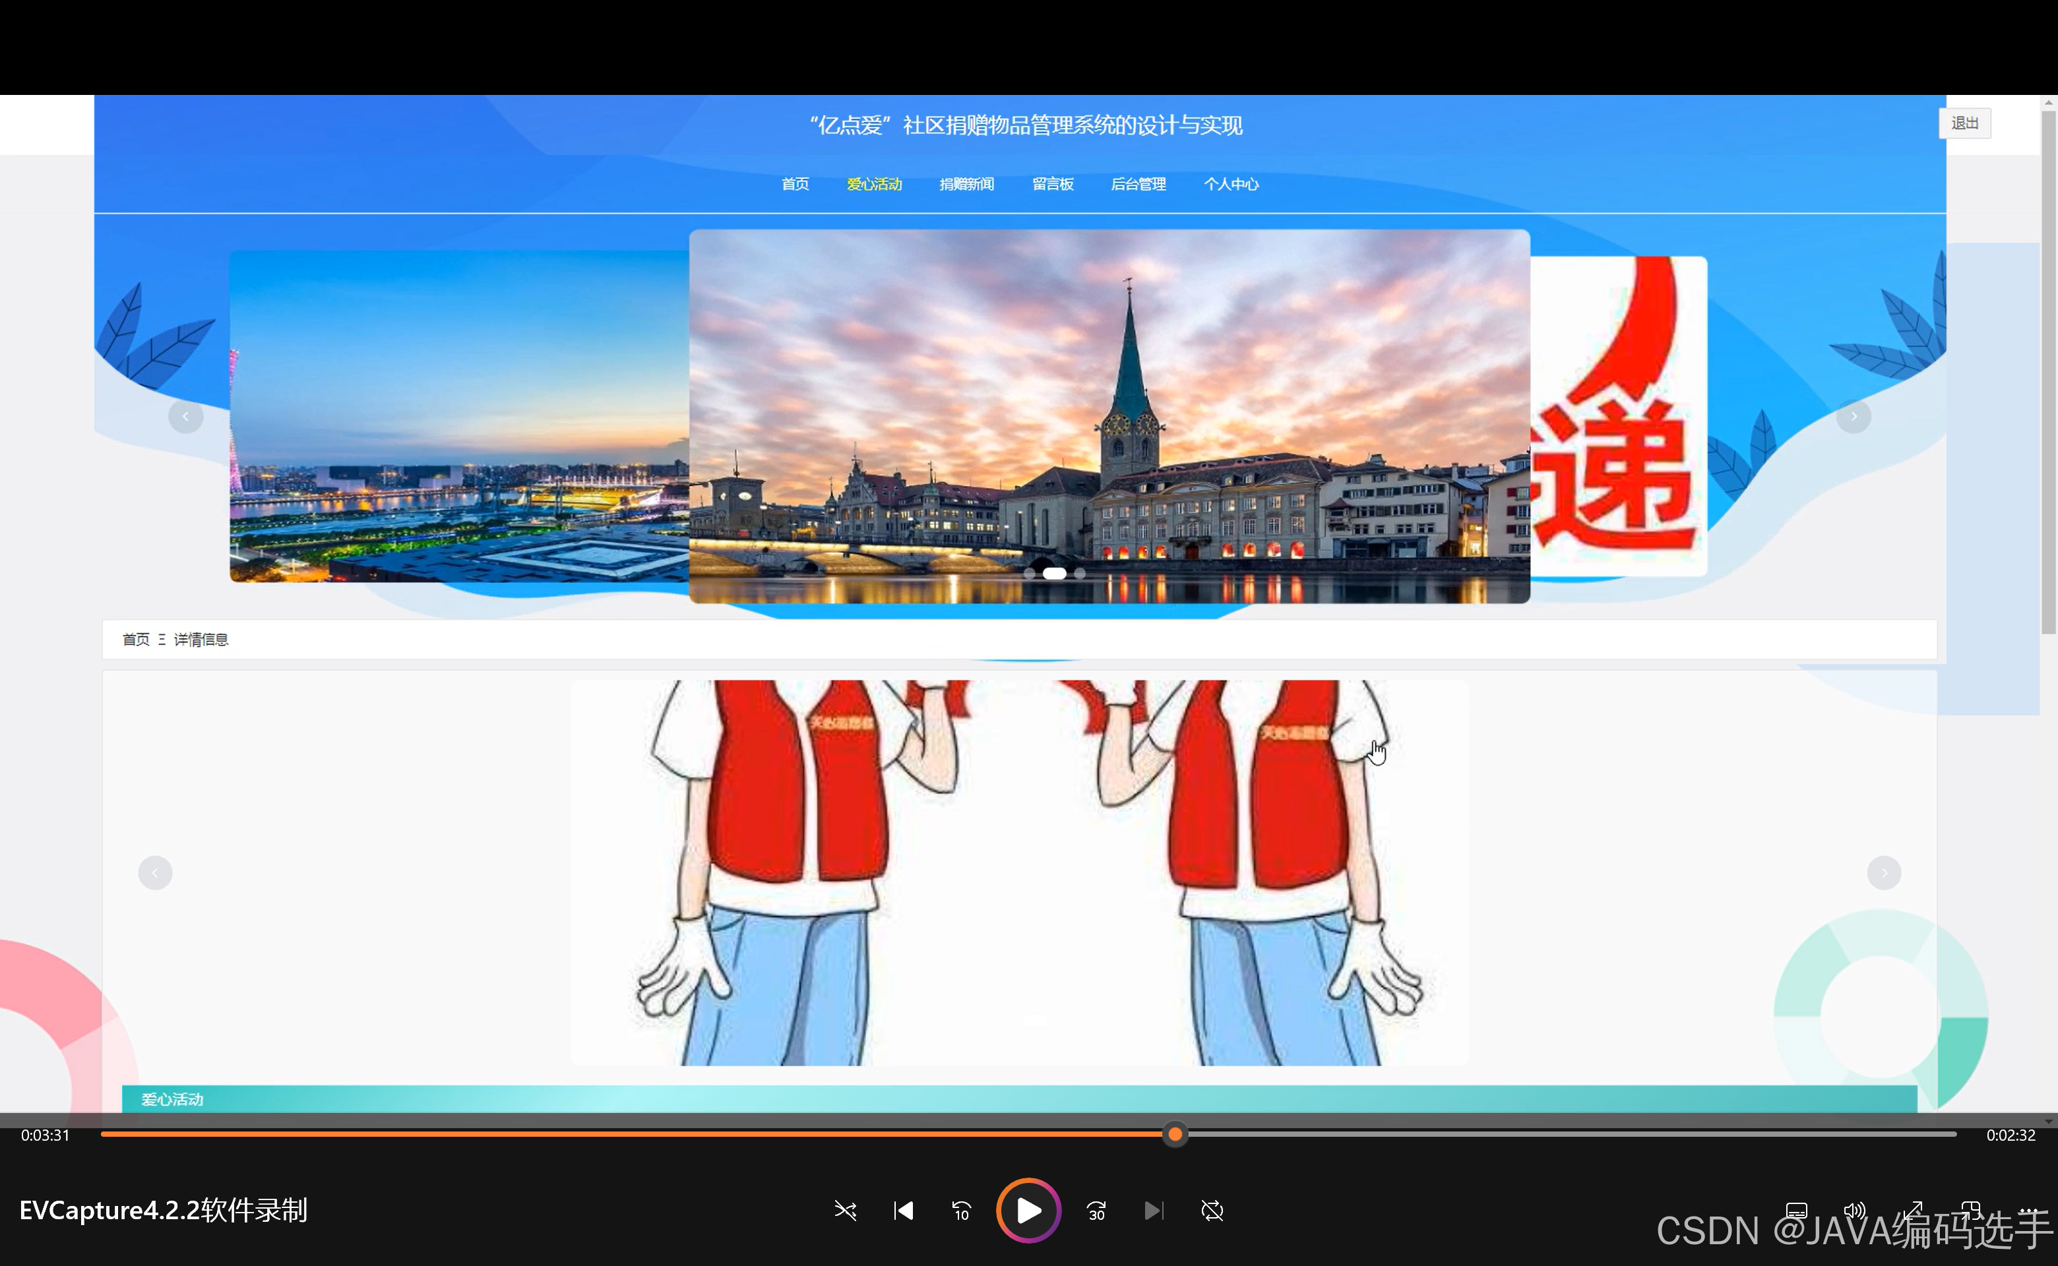Viewport: 2058px width, 1266px height.
Task: Click the scrollbar up arrow
Action: pyautogui.click(x=2049, y=102)
